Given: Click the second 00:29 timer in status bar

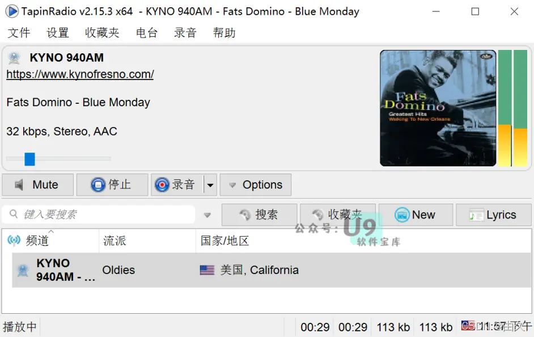Looking at the screenshot, I should coord(353,327).
